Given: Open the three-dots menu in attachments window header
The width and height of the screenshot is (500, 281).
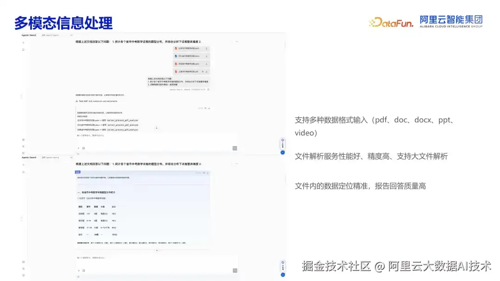Looking at the screenshot, I should 237,42.
